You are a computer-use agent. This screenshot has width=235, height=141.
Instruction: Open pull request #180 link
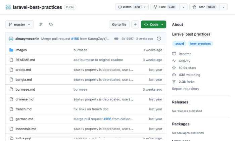coord(75,39)
